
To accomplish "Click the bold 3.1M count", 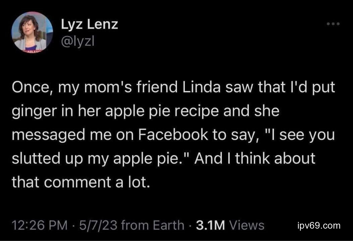I will pos(210,225).
